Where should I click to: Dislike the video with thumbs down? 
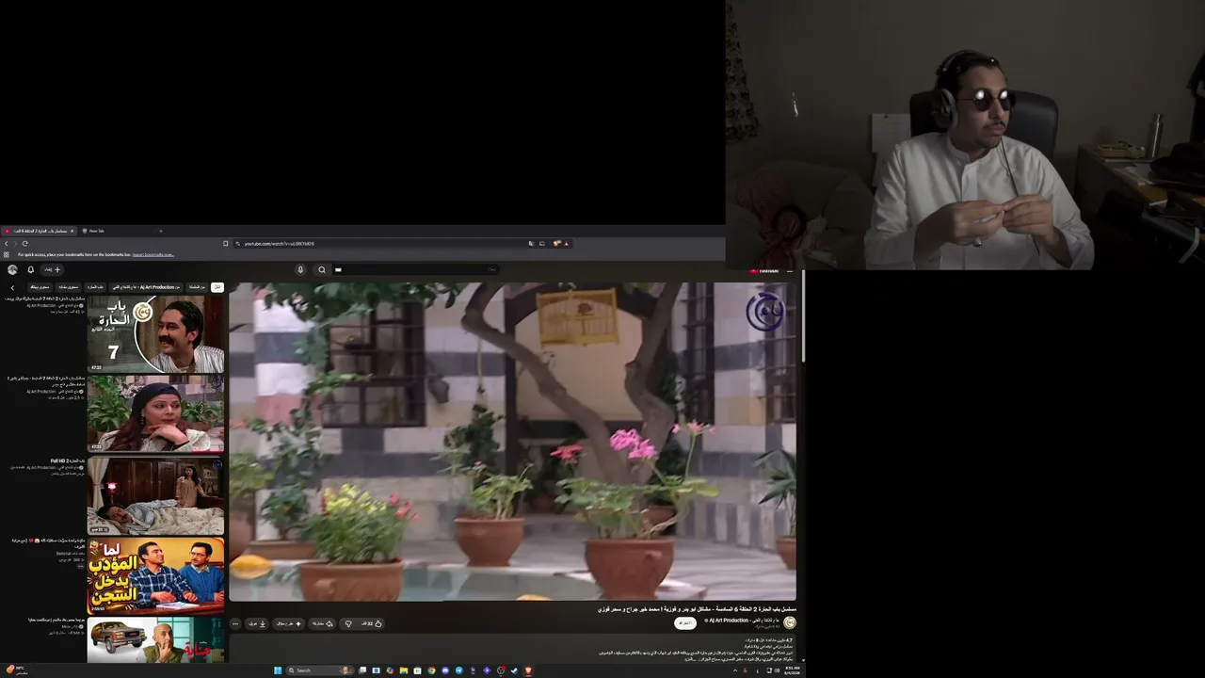[x=348, y=623]
